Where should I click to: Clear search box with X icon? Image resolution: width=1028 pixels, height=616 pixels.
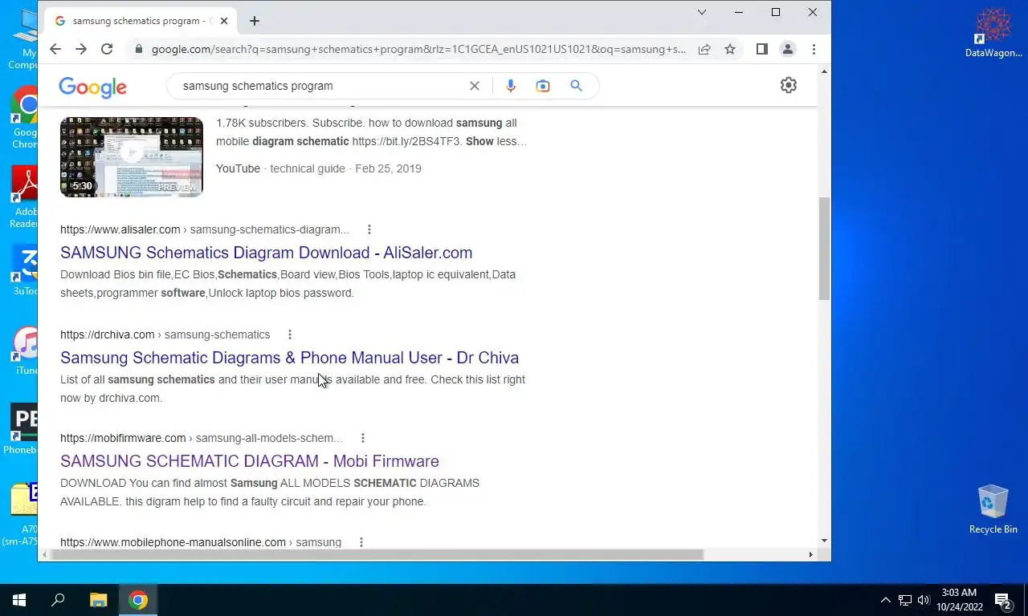(475, 86)
